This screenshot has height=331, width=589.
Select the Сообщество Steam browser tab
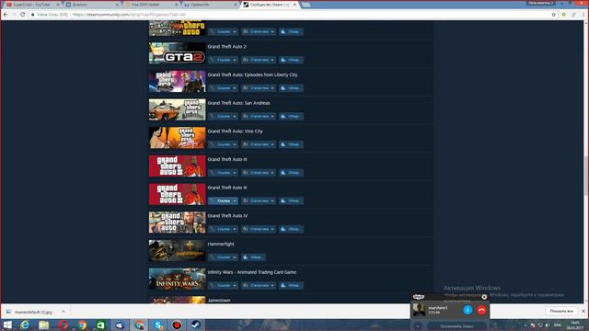(x=270, y=5)
